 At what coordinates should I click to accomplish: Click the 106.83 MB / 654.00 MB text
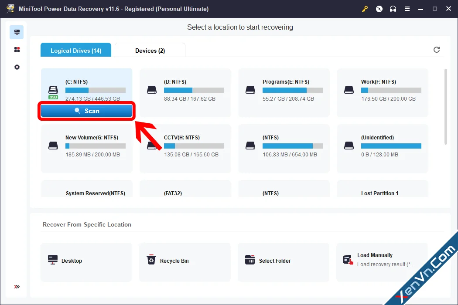pos(290,154)
